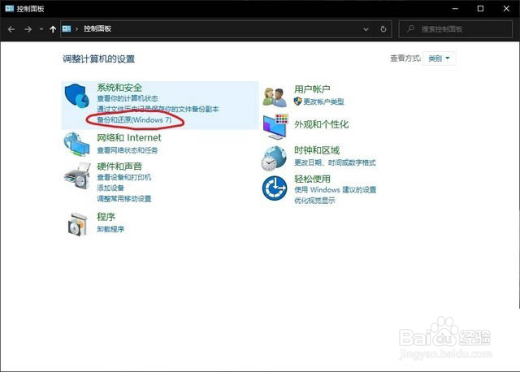The width and height of the screenshot is (520, 372).
Task: Close the Control Panel window
Action: [x=506, y=9]
